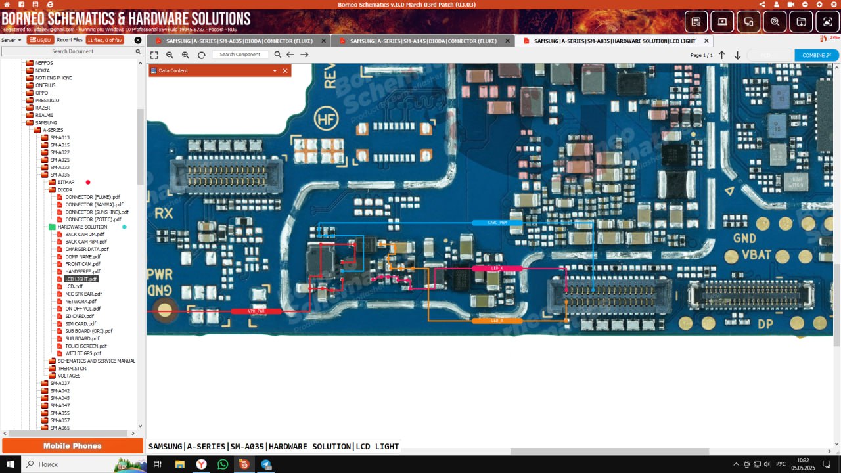This screenshot has width=841, height=473.
Task: Click the cyan dot beside HARDWARE SOLUTION
Action: [x=124, y=227]
